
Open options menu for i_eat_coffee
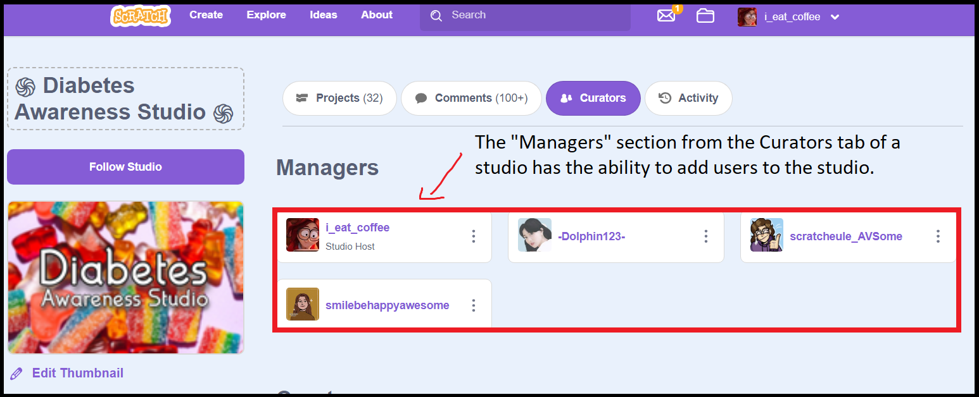[473, 236]
